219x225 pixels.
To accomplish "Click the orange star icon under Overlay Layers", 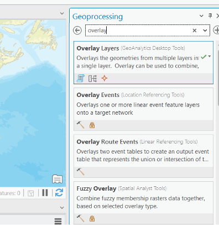I will point(105,78).
